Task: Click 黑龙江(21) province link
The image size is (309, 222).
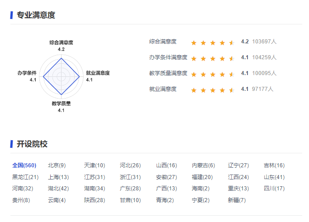Action: click(25, 177)
